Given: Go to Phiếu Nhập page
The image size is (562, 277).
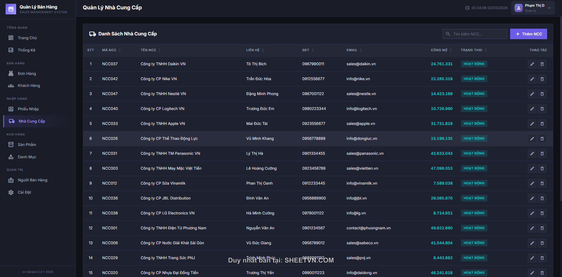Looking at the screenshot, I should click(x=28, y=109).
